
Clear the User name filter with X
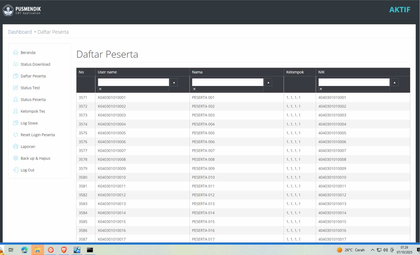tap(100, 89)
